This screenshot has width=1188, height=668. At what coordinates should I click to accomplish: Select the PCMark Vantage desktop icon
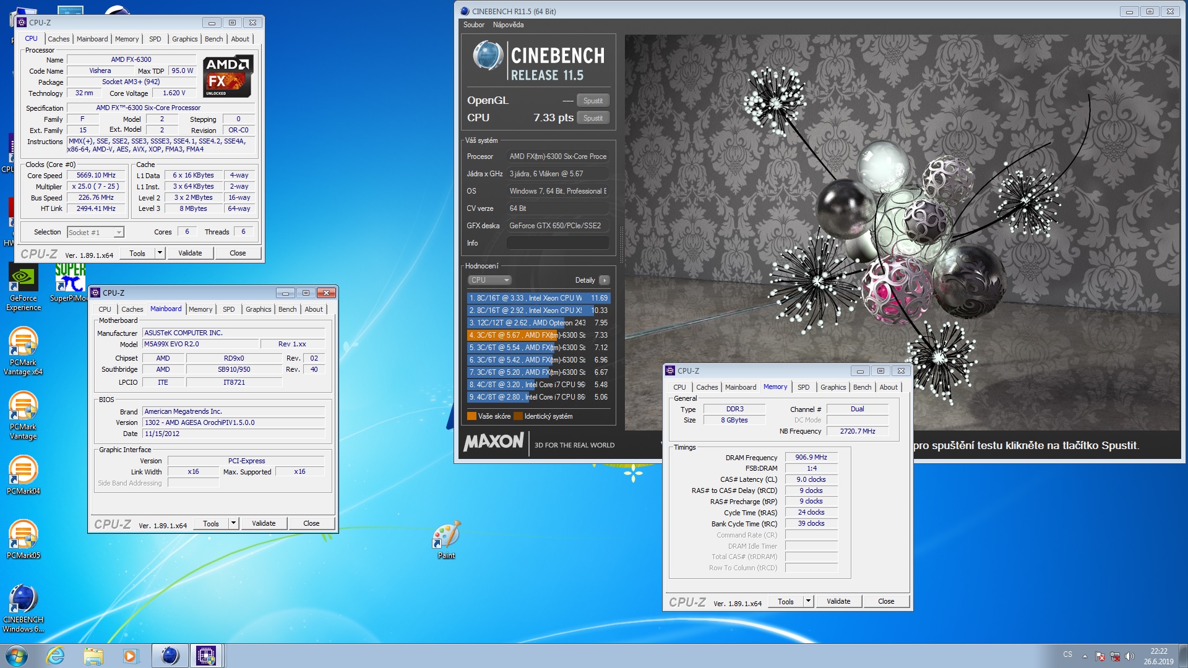tap(23, 416)
